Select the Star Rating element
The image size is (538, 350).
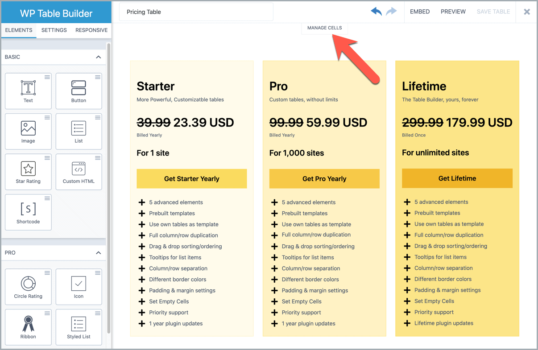point(28,172)
